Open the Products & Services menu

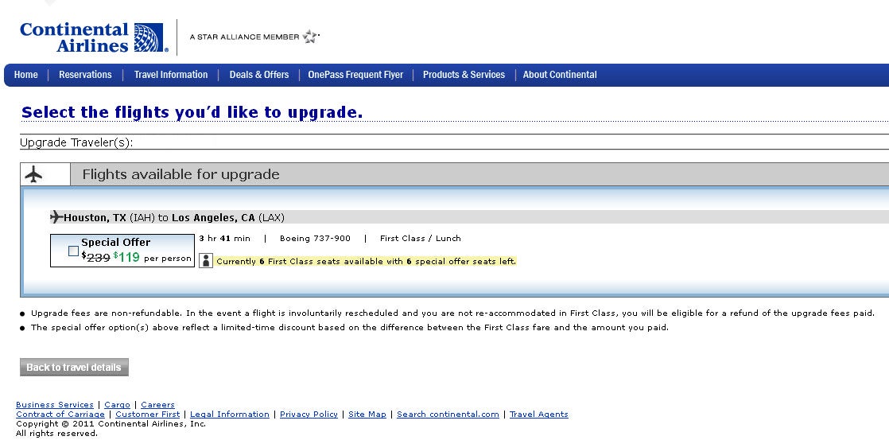coord(464,75)
